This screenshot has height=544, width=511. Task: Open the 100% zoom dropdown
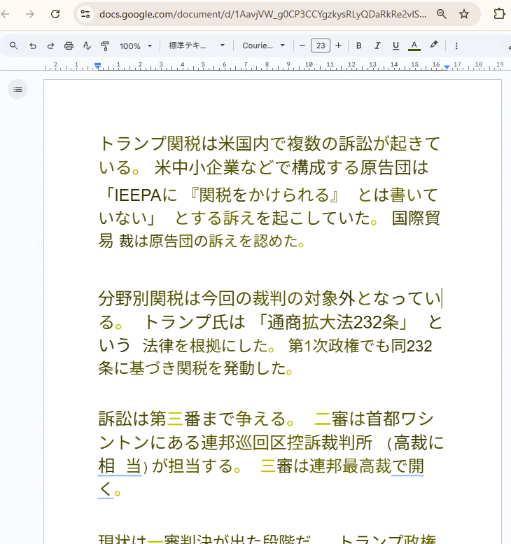pos(136,46)
